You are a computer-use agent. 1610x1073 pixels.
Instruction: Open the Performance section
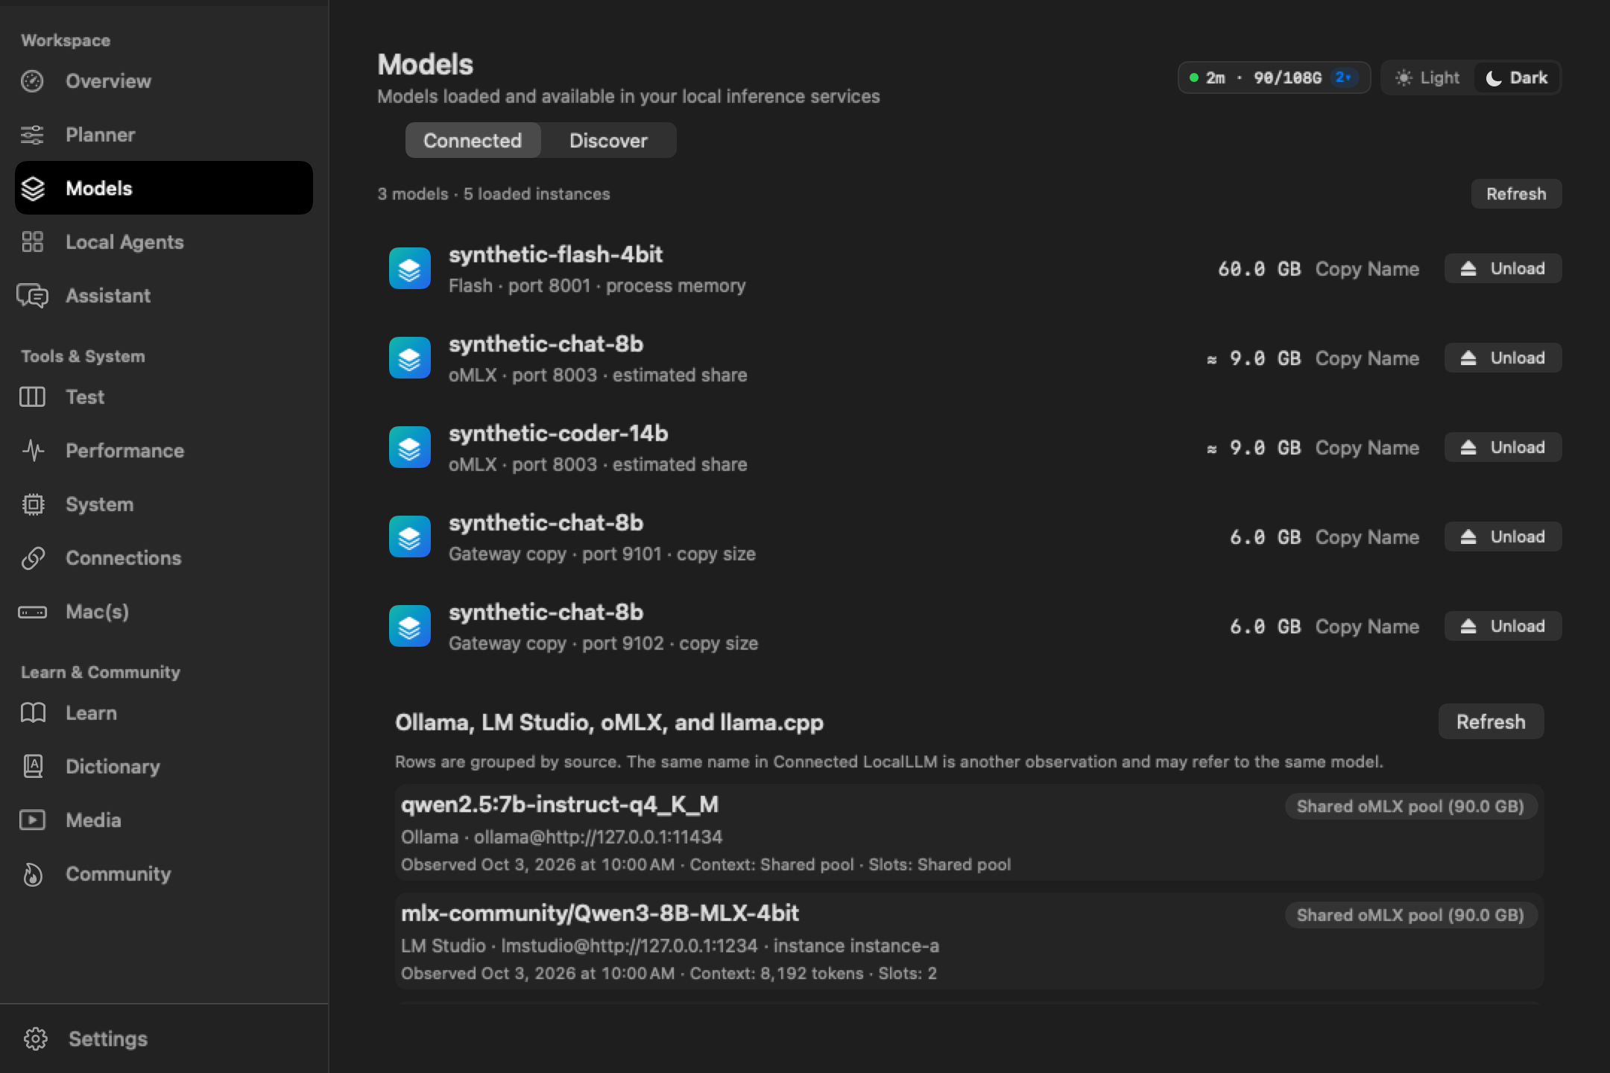[x=164, y=451]
